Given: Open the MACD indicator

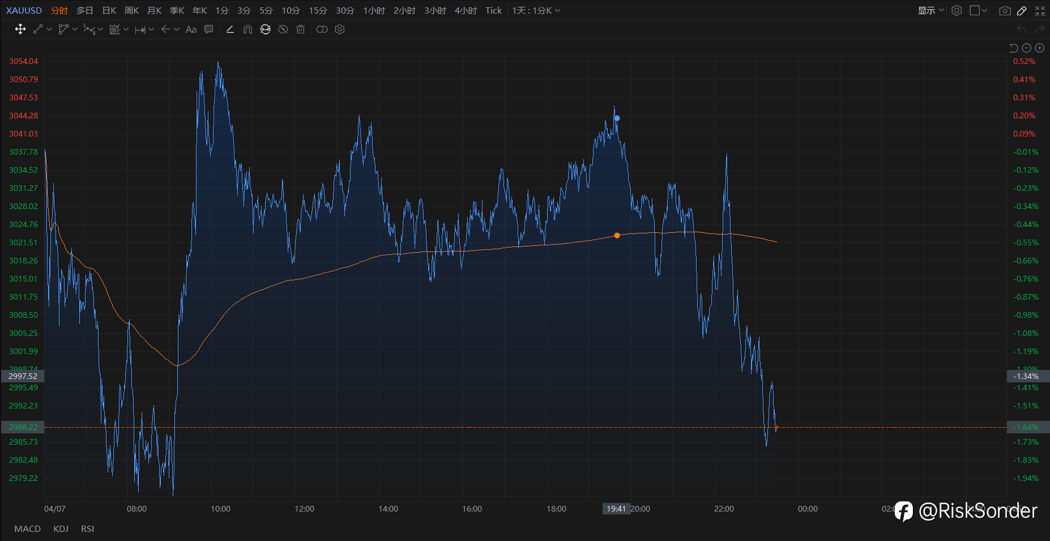Looking at the screenshot, I should tap(28, 529).
